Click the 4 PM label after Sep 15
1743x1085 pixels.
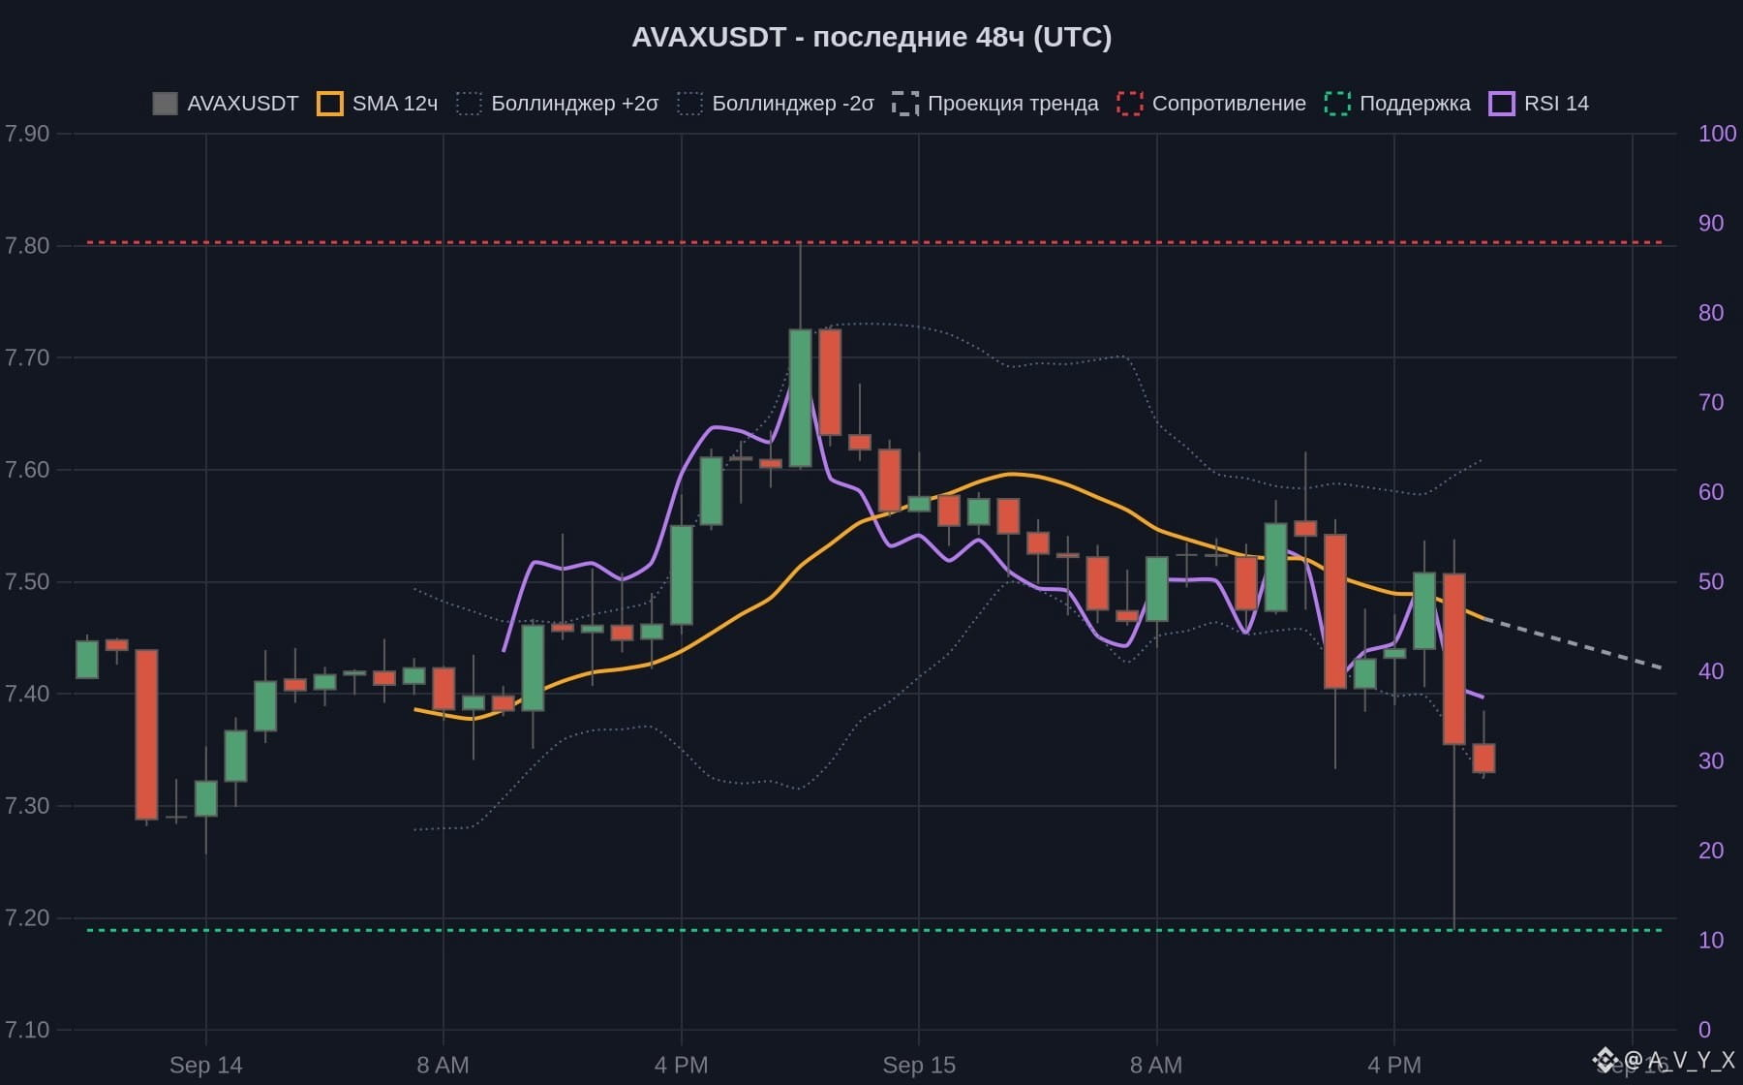coord(1394,1066)
